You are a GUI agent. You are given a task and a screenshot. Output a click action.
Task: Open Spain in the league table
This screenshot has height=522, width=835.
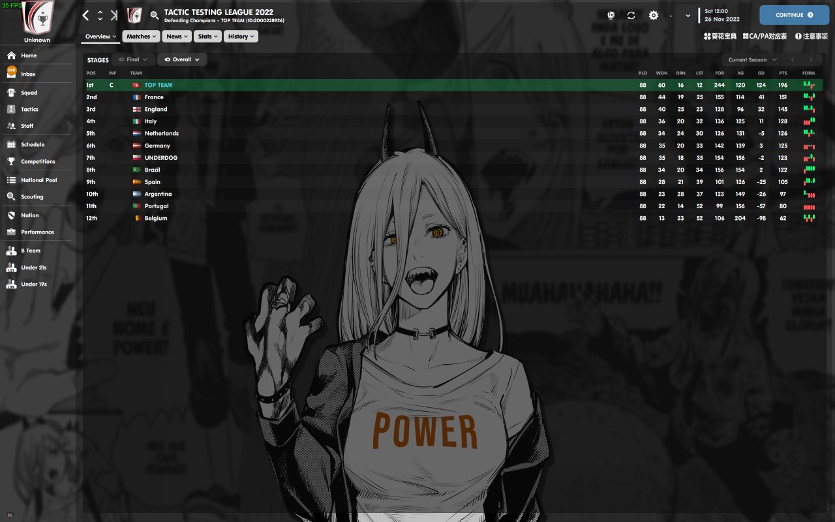[x=153, y=182]
